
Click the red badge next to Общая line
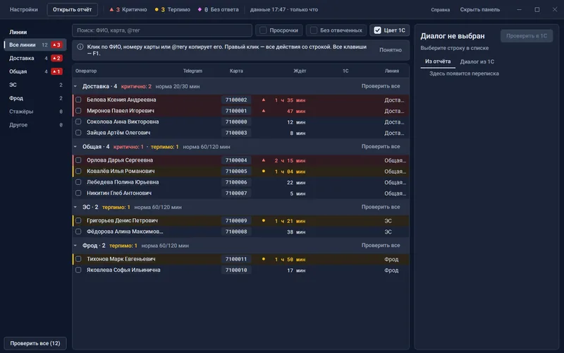click(x=56, y=71)
